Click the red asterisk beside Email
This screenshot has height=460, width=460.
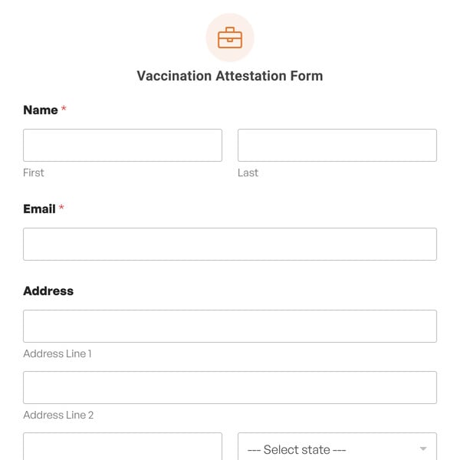[x=61, y=209]
